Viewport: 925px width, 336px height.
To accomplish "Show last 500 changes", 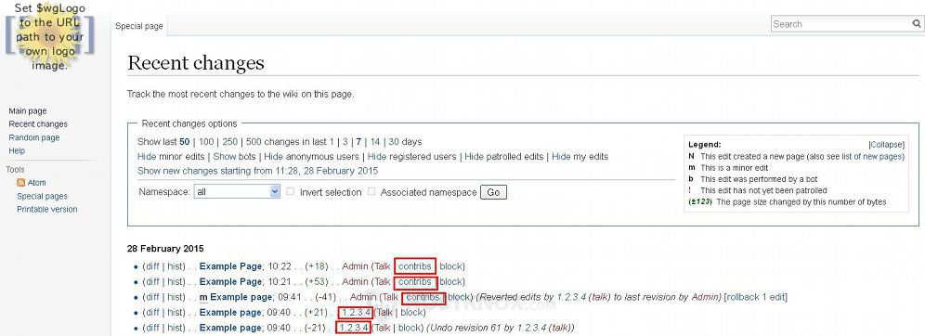I will (x=254, y=142).
